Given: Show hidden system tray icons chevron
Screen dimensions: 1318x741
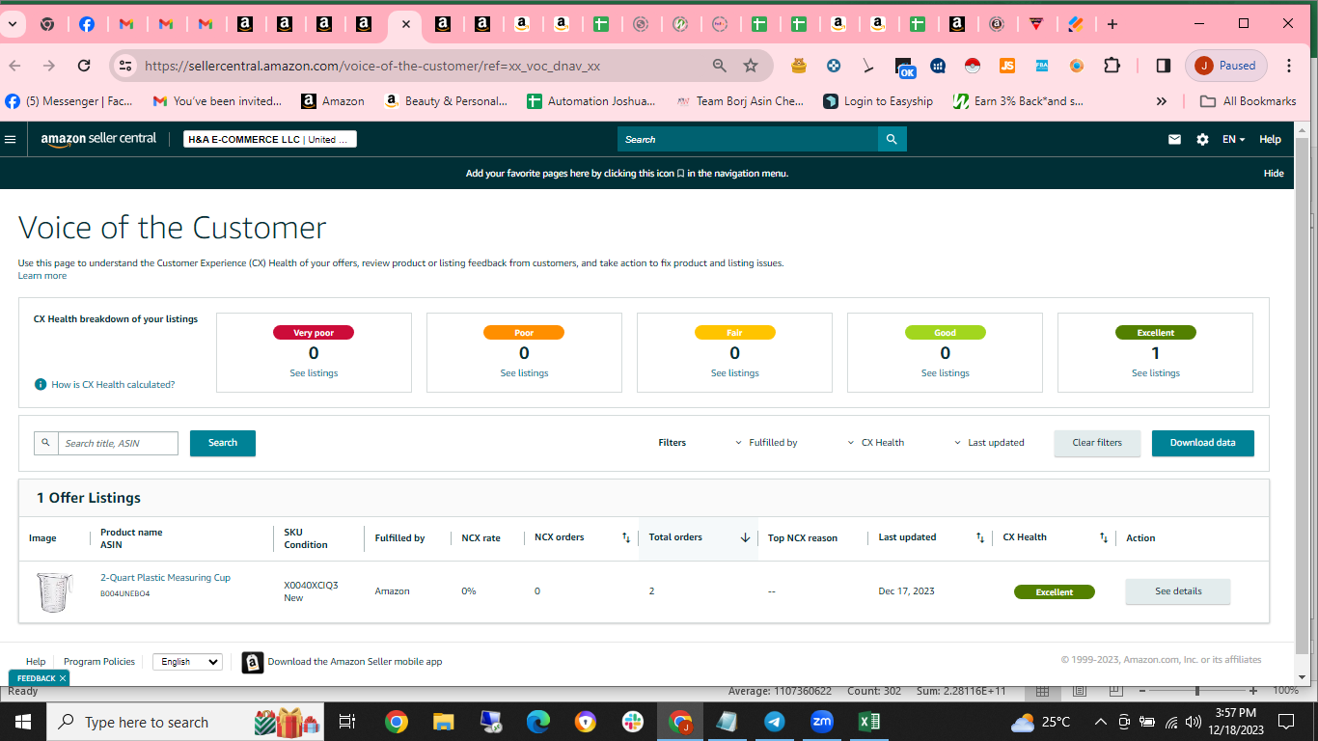Looking at the screenshot, I should [1100, 722].
